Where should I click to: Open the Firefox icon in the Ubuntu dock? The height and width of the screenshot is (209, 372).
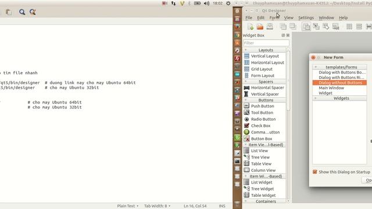click(237, 27)
